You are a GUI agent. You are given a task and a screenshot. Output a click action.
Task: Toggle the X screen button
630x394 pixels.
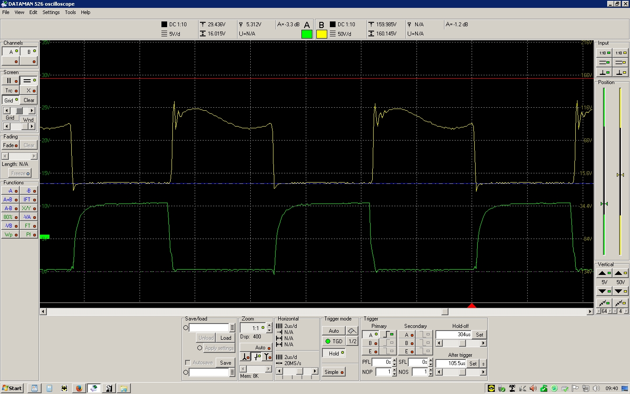[x=29, y=91]
